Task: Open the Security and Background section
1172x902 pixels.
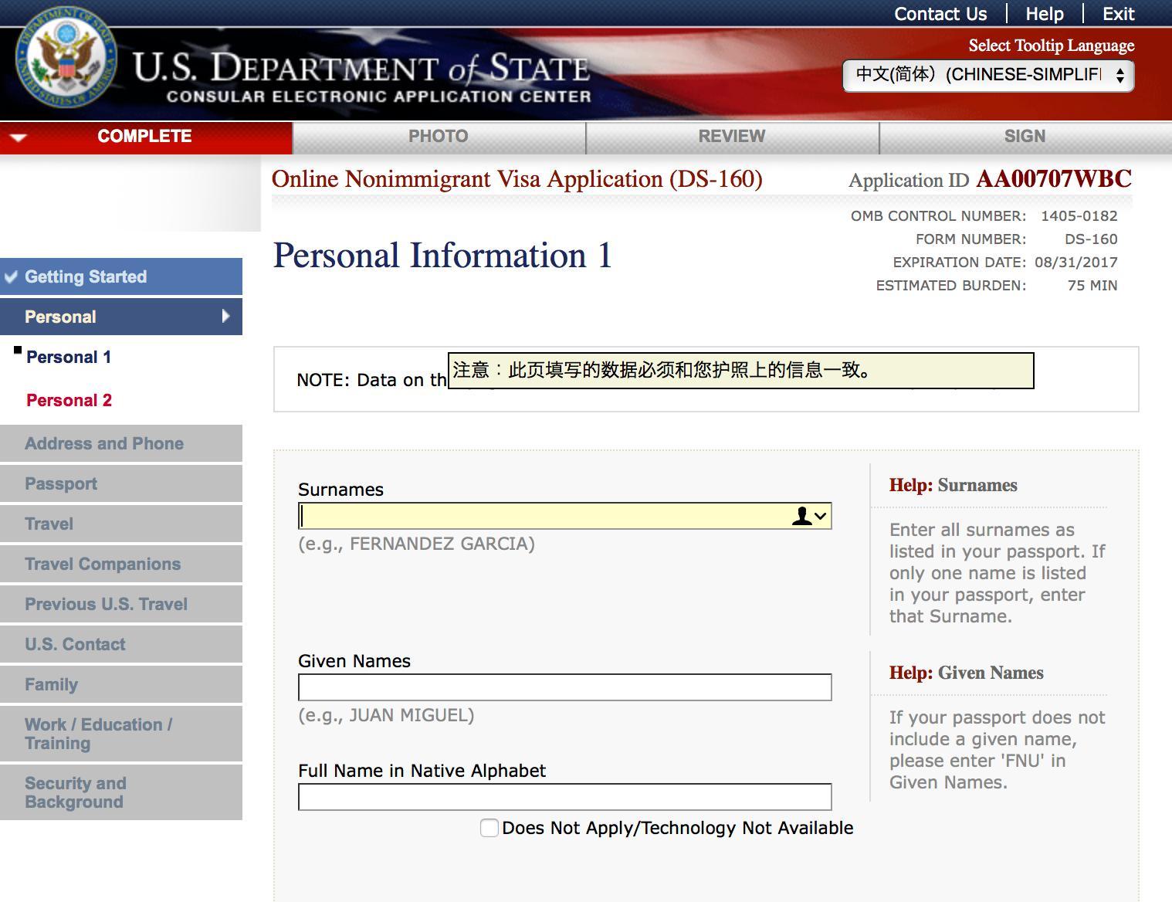Action: (x=121, y=792)
